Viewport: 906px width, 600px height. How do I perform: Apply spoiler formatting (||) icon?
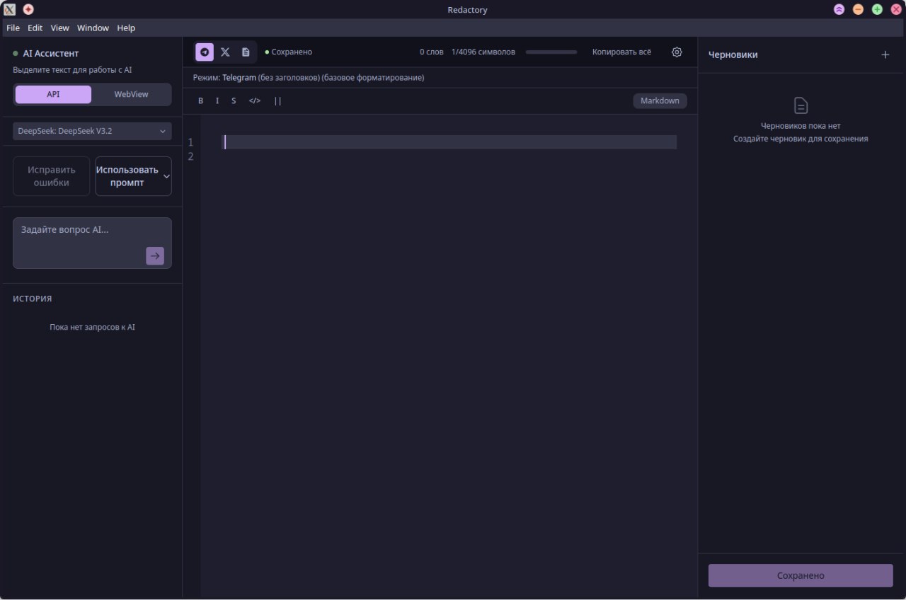(x=277, y=100)
